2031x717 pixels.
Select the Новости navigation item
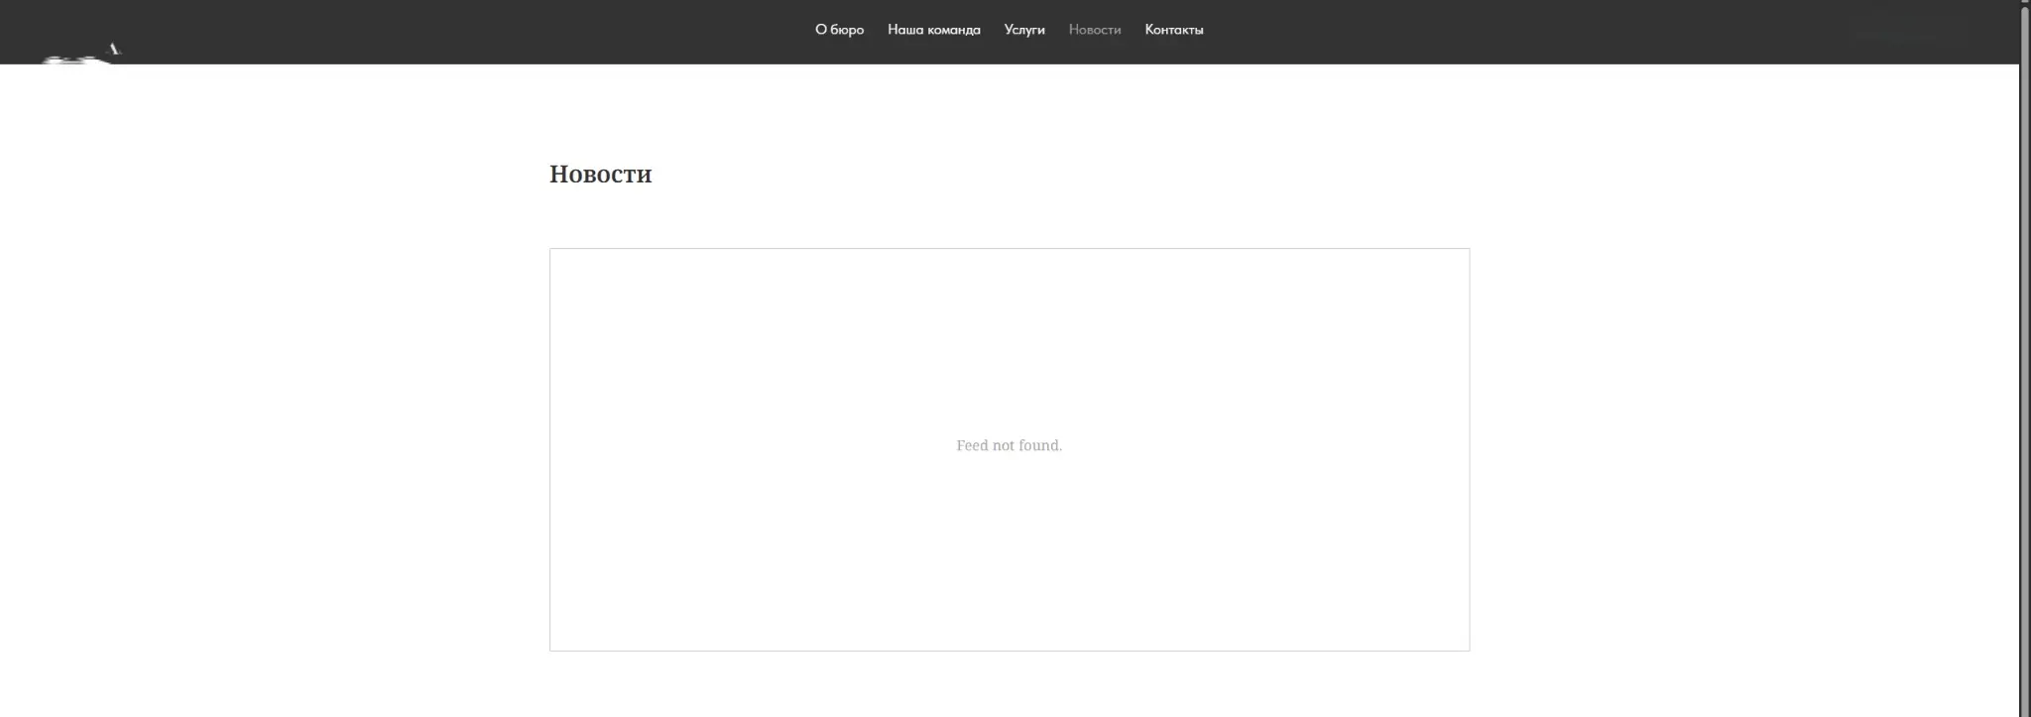[1095, 30]
